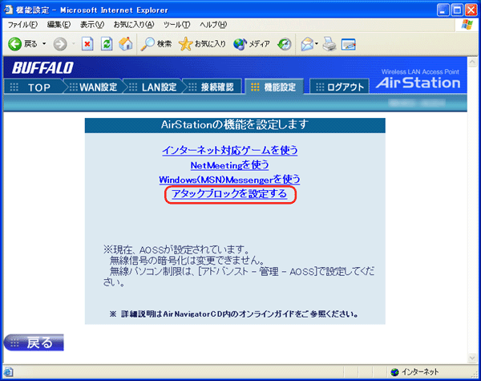481x381 pixels.
Task: Open the ファイル(F) menu
Action: (x=22, y=25)
